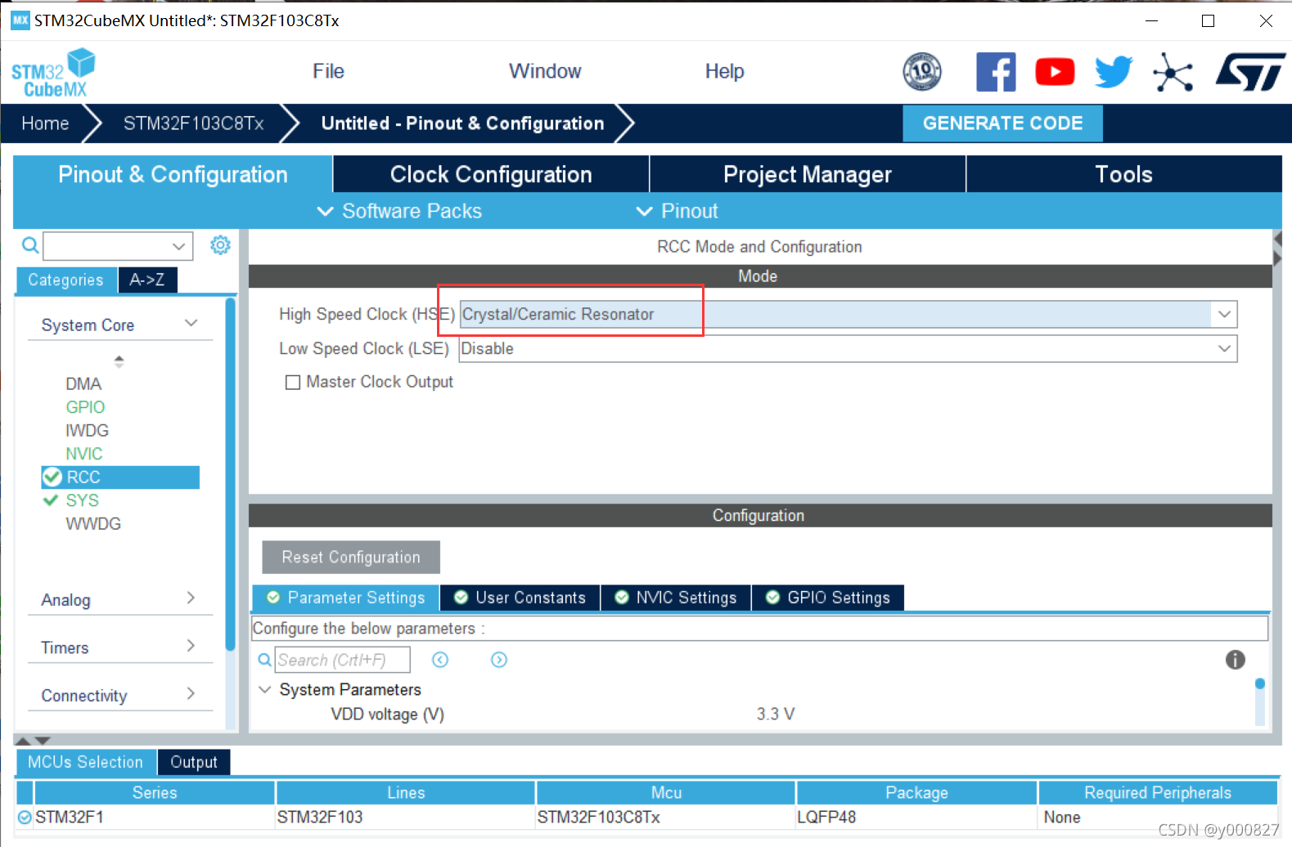The height and width of the screenshot is (847, 1292).
Task: Select WWDG in System Core list
Action: 93,523
